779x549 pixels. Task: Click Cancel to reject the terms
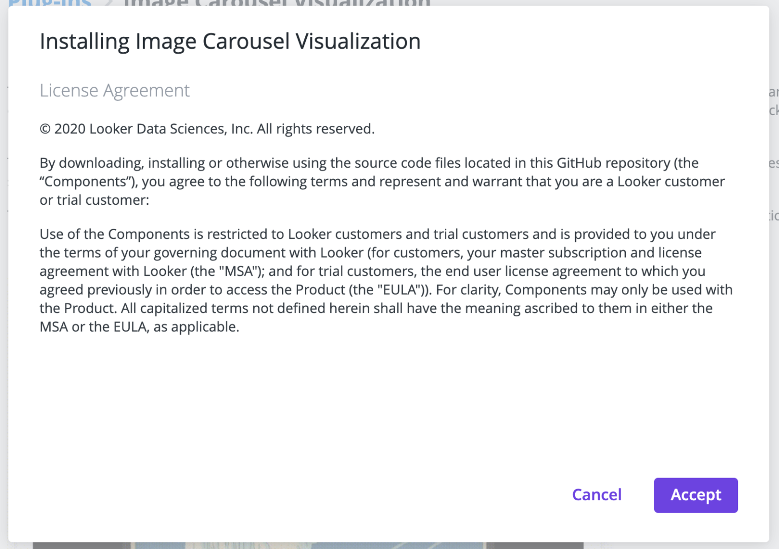[x=596, y=495]
